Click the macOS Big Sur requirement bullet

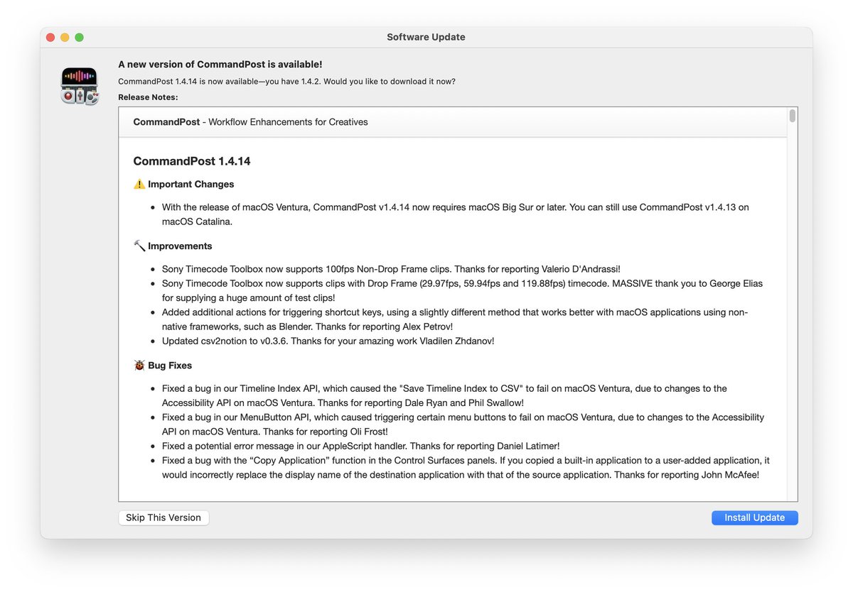[455, 214]
